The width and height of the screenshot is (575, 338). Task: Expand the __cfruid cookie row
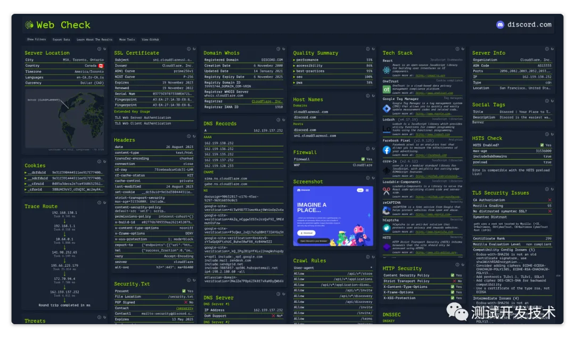click(x=64, y=184)
